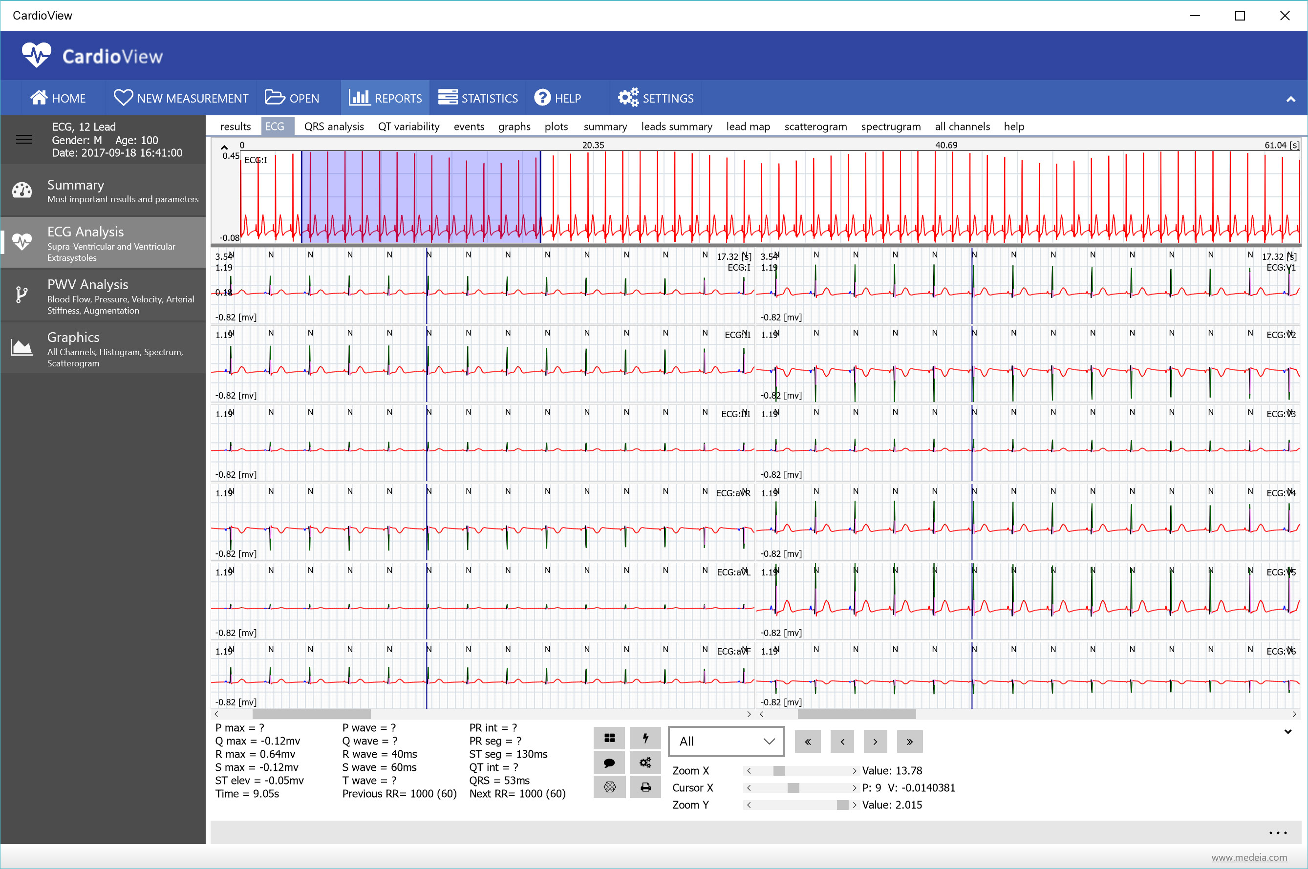The width and height of the screenshot is (1308, 869).
Task: Increase Zoom X with its right arrow
Action: pyautogui.click(x=854, y=771)
